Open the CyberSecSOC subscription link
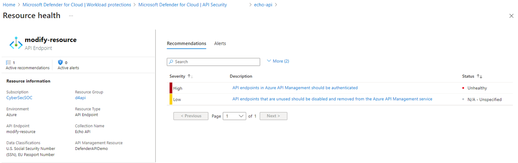 [19, 98]
